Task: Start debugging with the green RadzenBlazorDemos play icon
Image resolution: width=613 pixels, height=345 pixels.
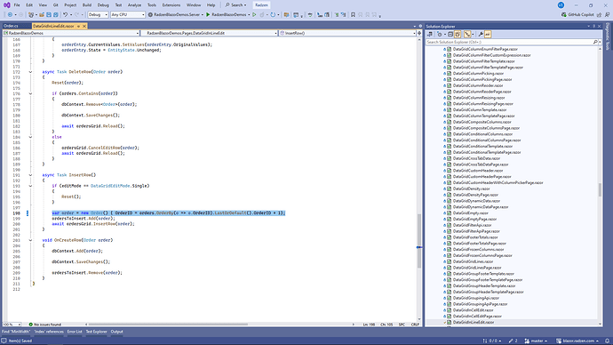Action: click(208, 15)
